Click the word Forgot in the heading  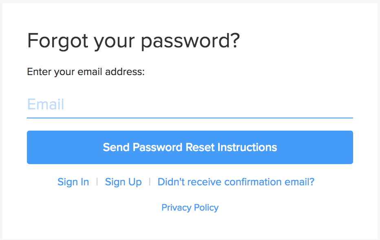point(58,41)
